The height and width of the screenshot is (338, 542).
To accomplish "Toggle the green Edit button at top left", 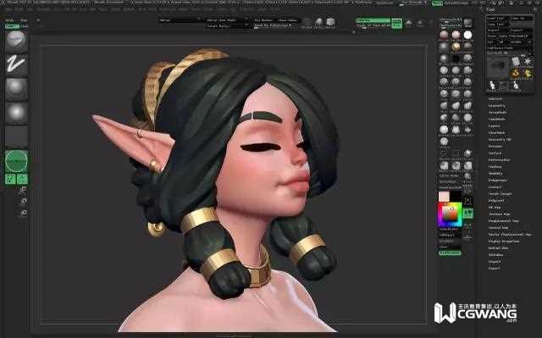I will 12,26.
